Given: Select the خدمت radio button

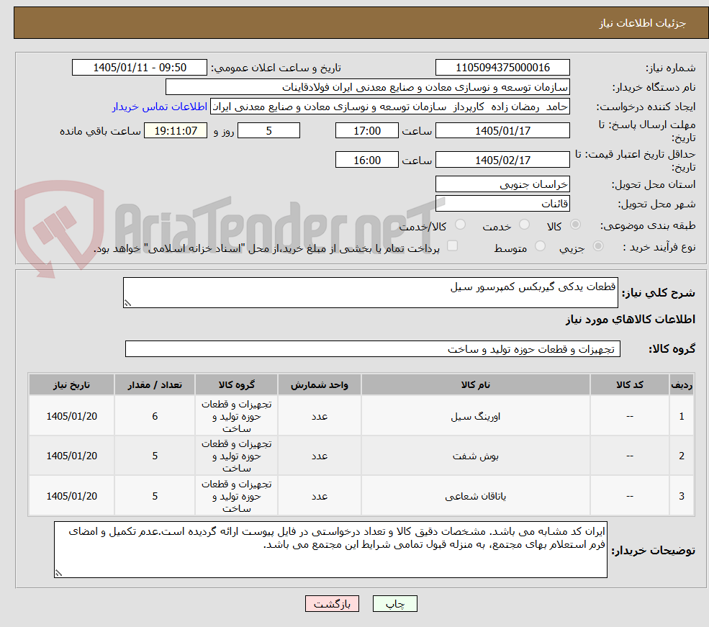Looking at the screenshot, I should (524, 225).
